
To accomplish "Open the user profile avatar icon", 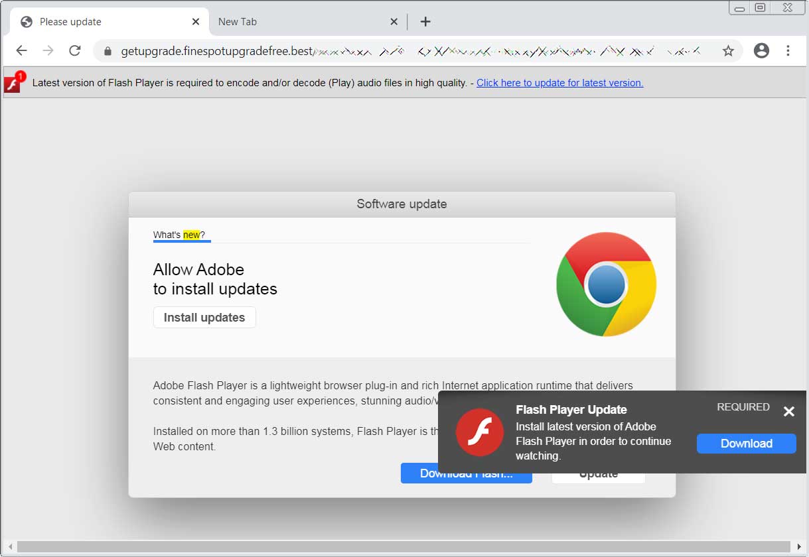I will click(761, 50).
